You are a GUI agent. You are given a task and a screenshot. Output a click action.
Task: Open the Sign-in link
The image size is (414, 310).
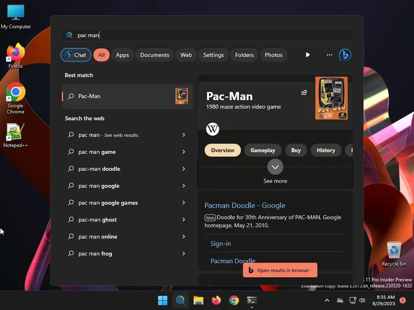point(220,244)
